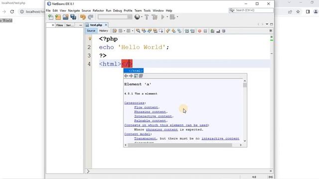This screenshot has width=319, height=179.
Task: Click the Stop Macro Recording square icon
Action: click(x=205, y=31)
